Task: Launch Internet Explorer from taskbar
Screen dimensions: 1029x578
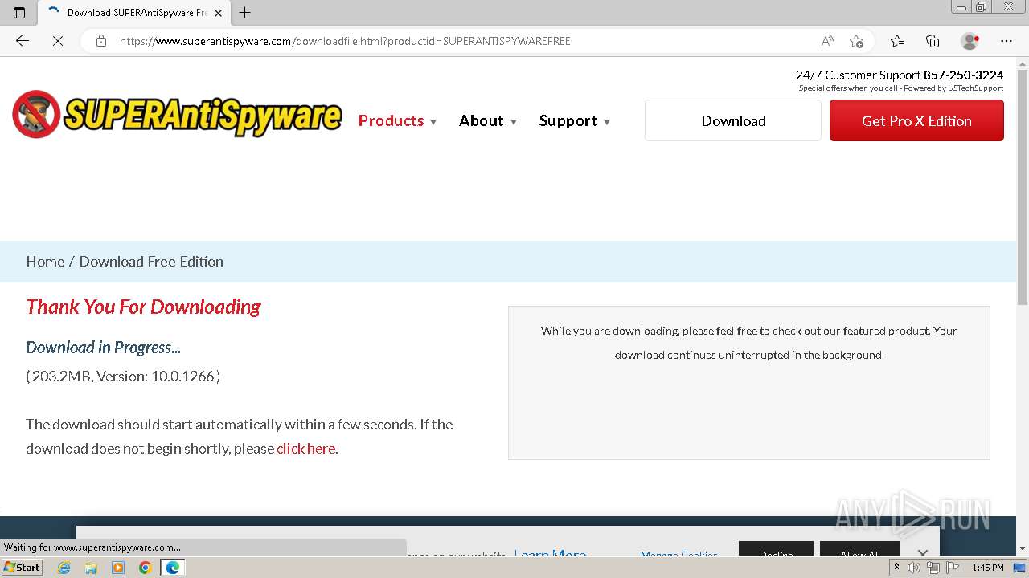Action: (64, 568)
